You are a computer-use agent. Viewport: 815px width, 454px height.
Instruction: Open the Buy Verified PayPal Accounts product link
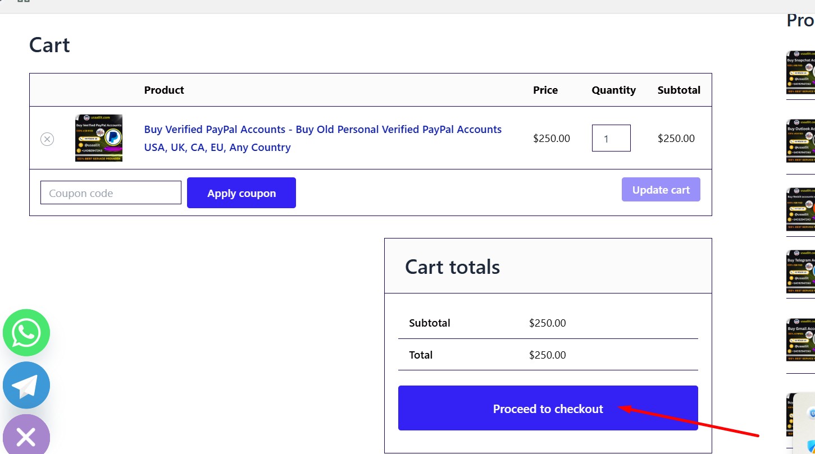322,138
